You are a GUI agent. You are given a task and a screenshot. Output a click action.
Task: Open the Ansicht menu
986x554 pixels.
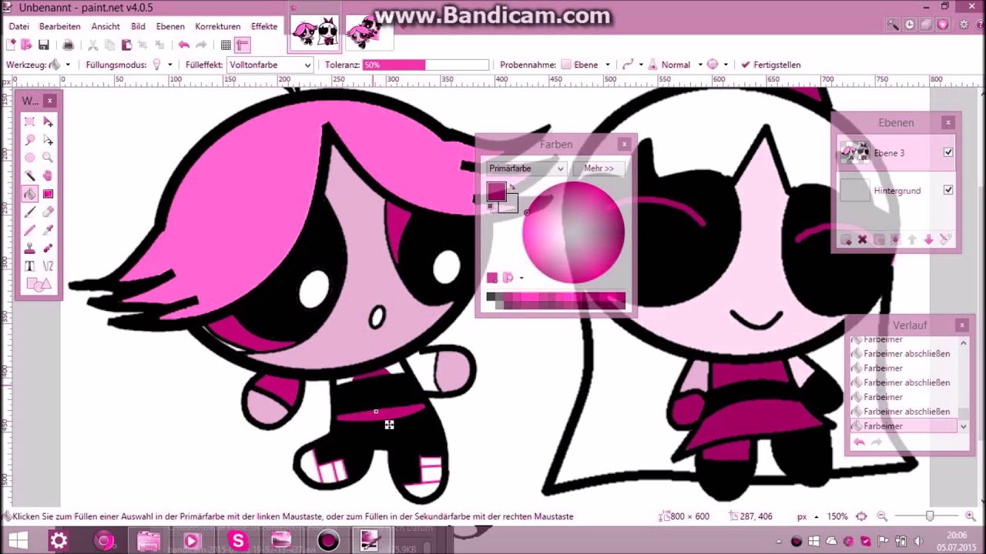106,26
